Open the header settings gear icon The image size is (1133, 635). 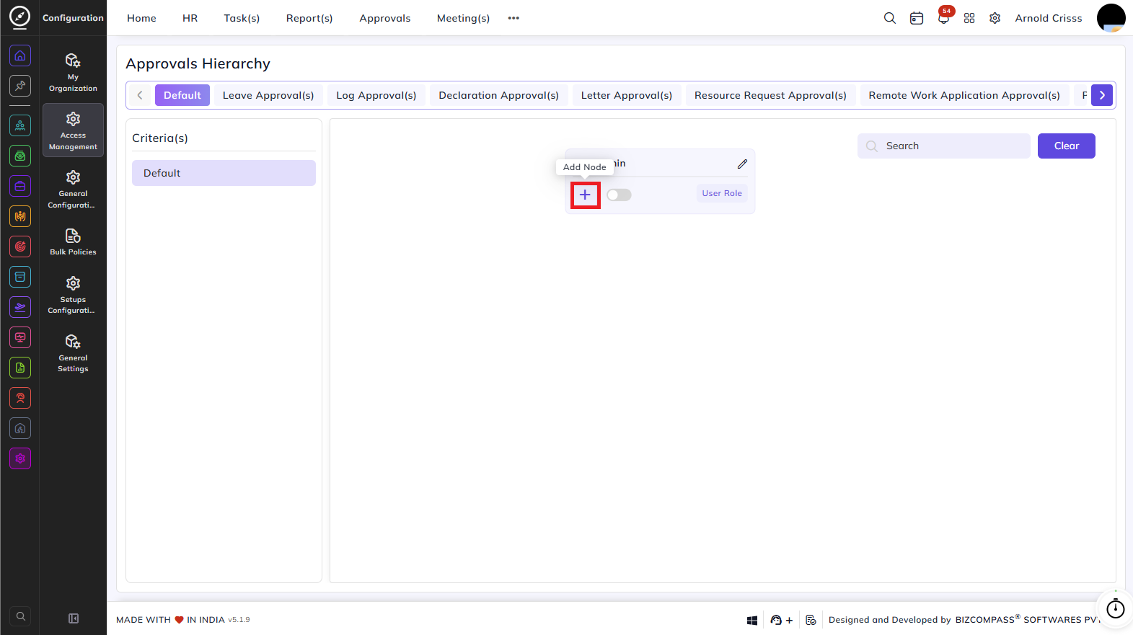click(x=995, y=18)
